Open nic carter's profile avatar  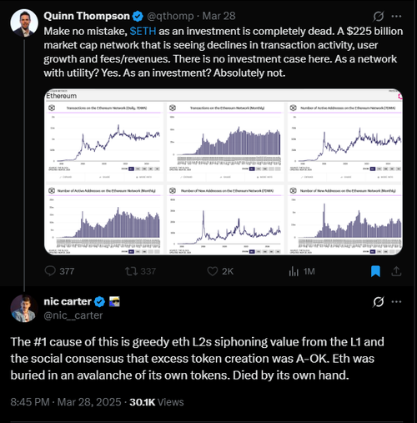click(x=24, y=309)
